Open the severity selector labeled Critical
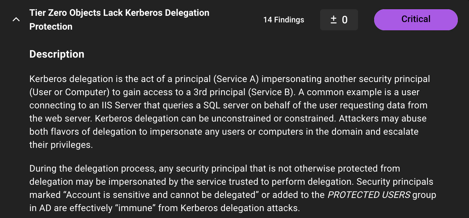 [416, 19]
